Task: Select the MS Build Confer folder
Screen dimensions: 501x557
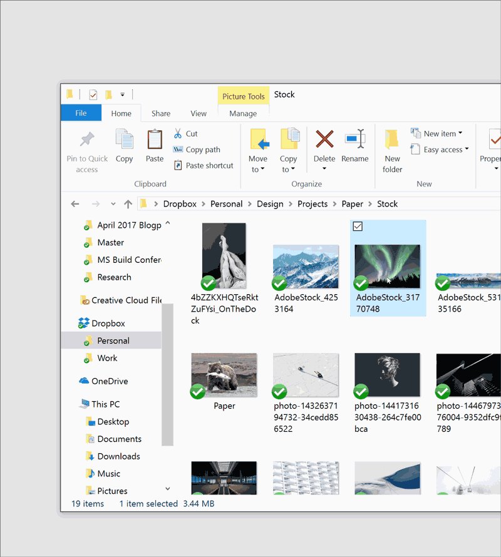Action: (x=123, y=260)
